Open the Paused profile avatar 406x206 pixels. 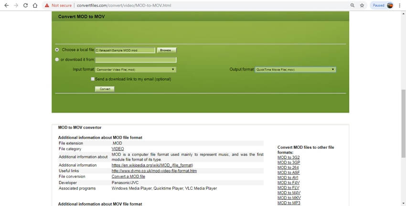390,5
